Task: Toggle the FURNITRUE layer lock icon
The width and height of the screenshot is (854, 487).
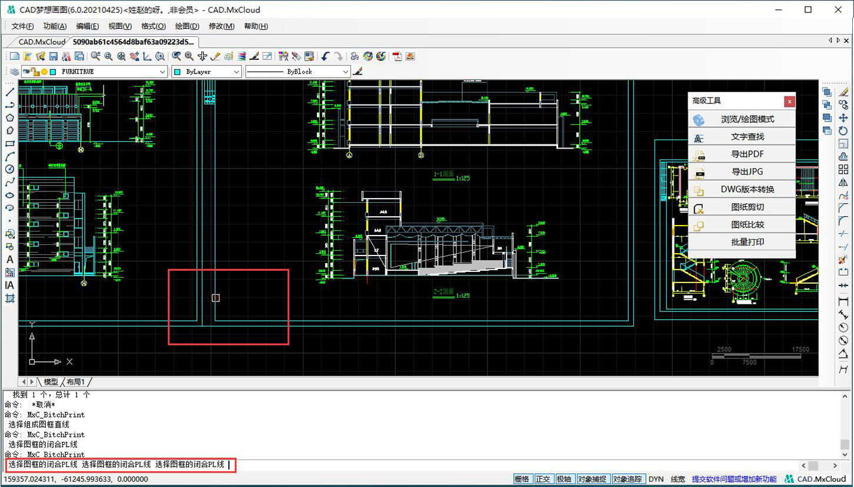Action: point(35,71)
